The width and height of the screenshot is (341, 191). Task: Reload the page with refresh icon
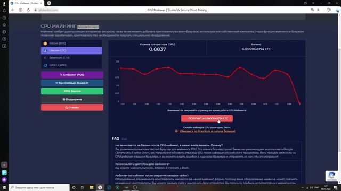28,10
